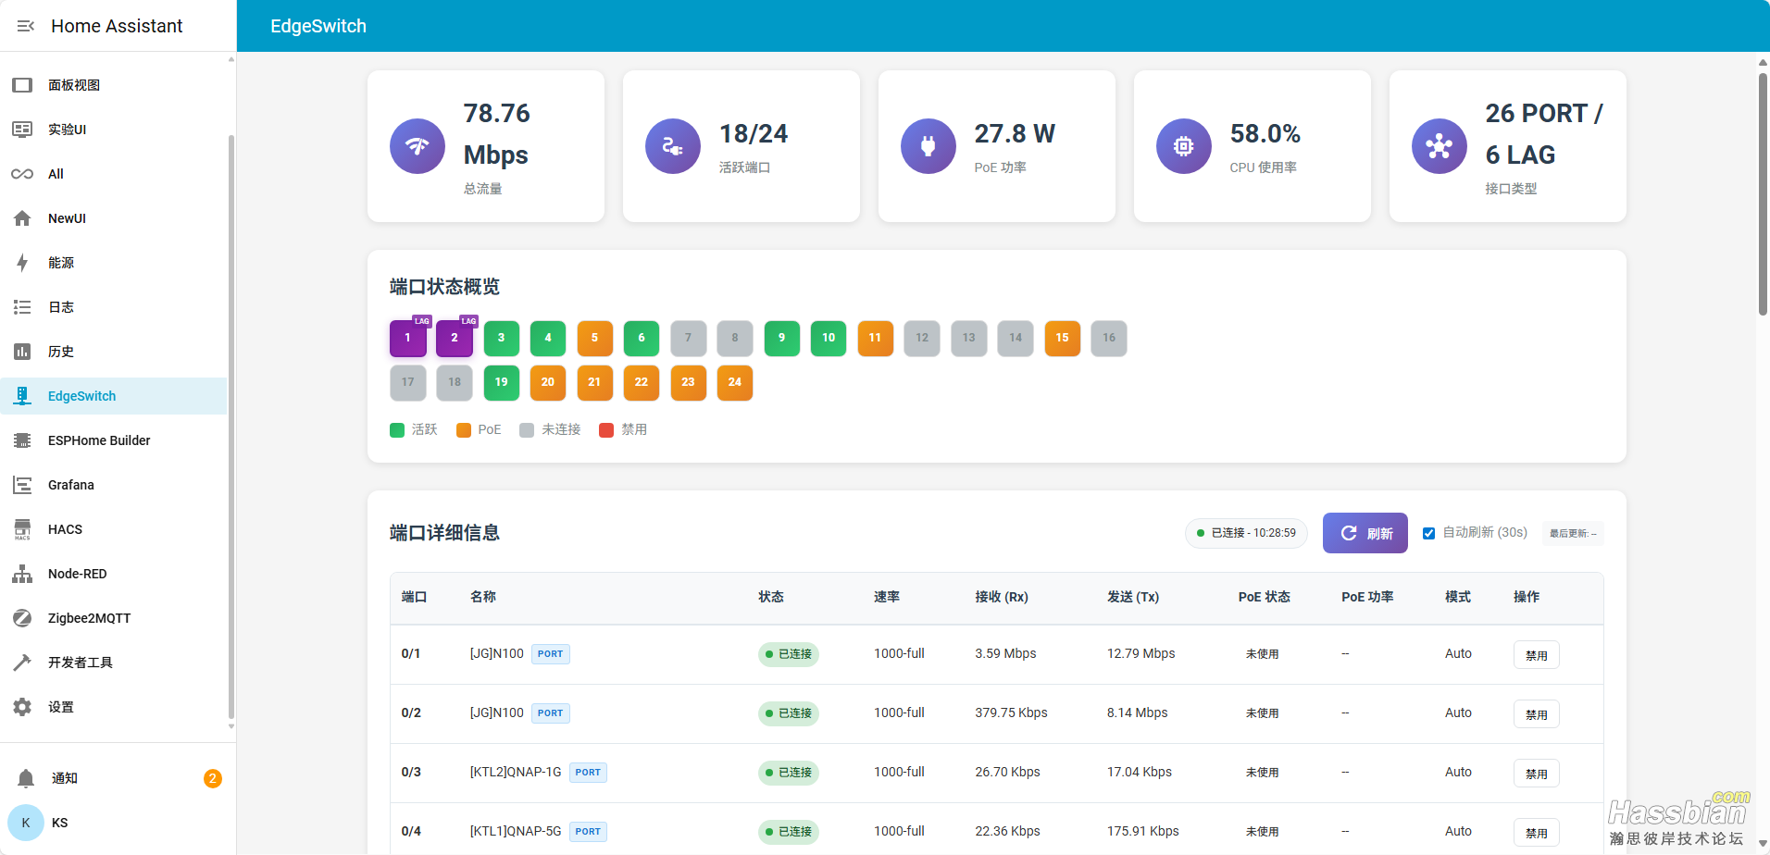Screen dimensions: 1770x855
Task: Click the KS user avatar
Action: (x=26, y=823)
